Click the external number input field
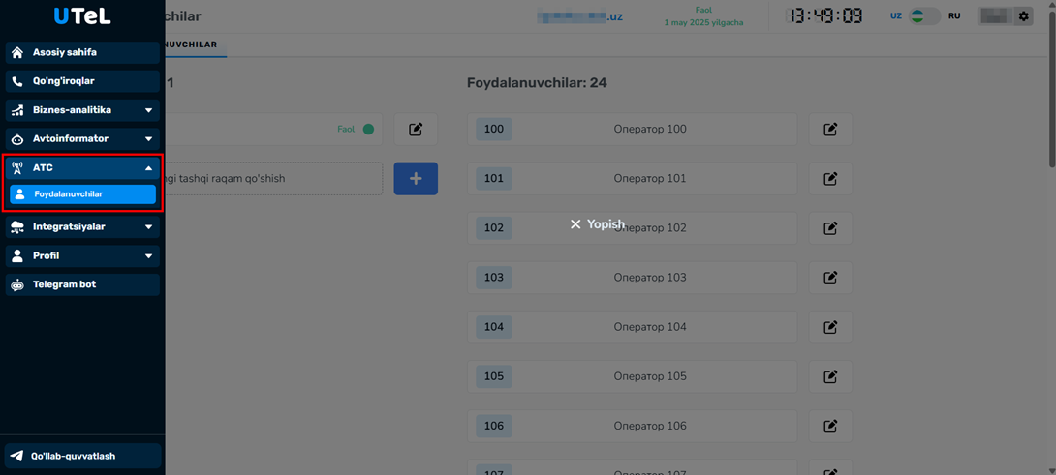The height and width of the screenshot is (475, 1056). [271, 179]
